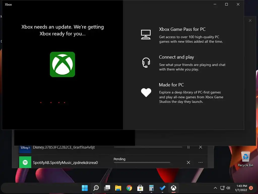Screen dimensions: 258x194
Task: Open the clock and calendar flyout
Action: pyautogui.click(x=241, y=188)
